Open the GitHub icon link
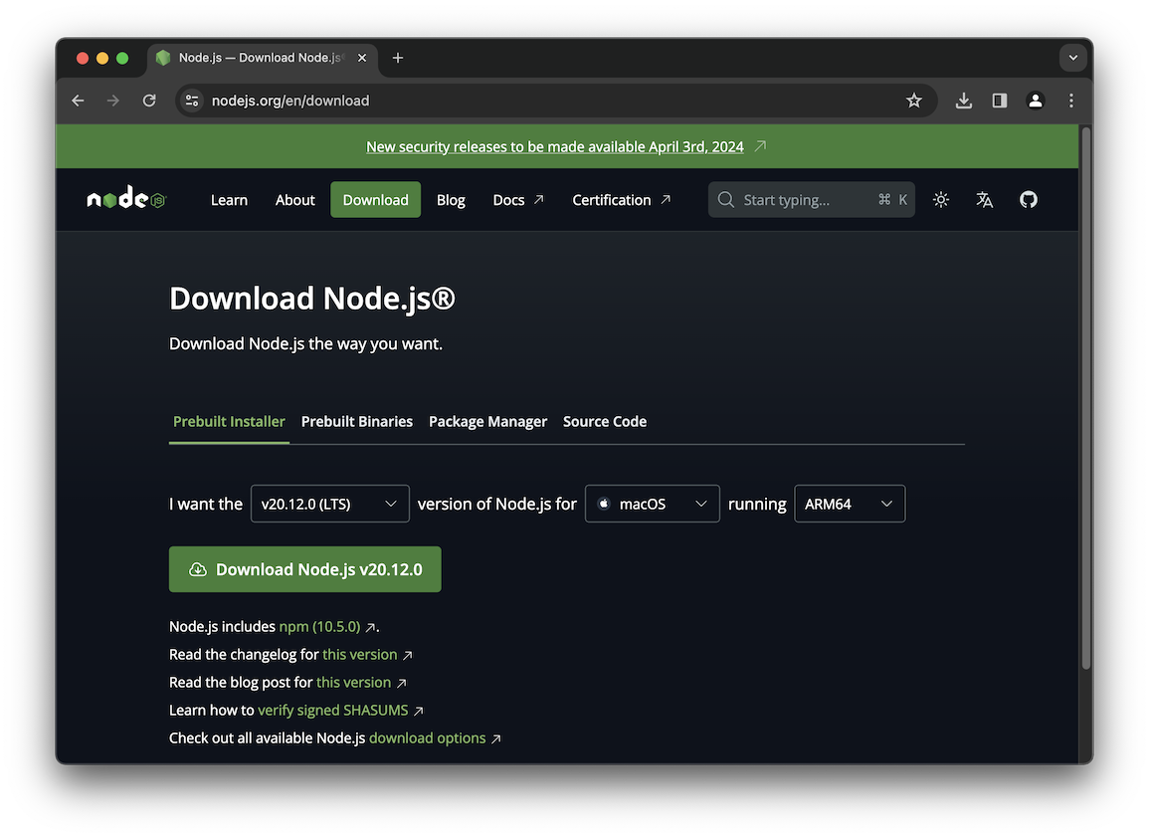Viewport: 1149px width, 838px height. [x=1028, y=199]
